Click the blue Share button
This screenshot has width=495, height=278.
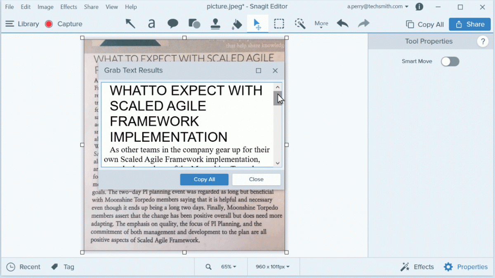tap(470, 24)
